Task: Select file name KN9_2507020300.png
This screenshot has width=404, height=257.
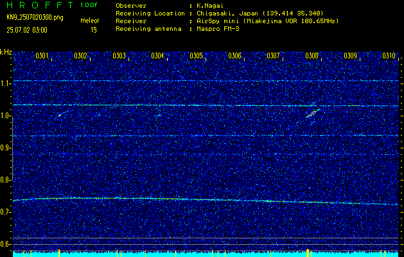Action: [x=35, y=17]
